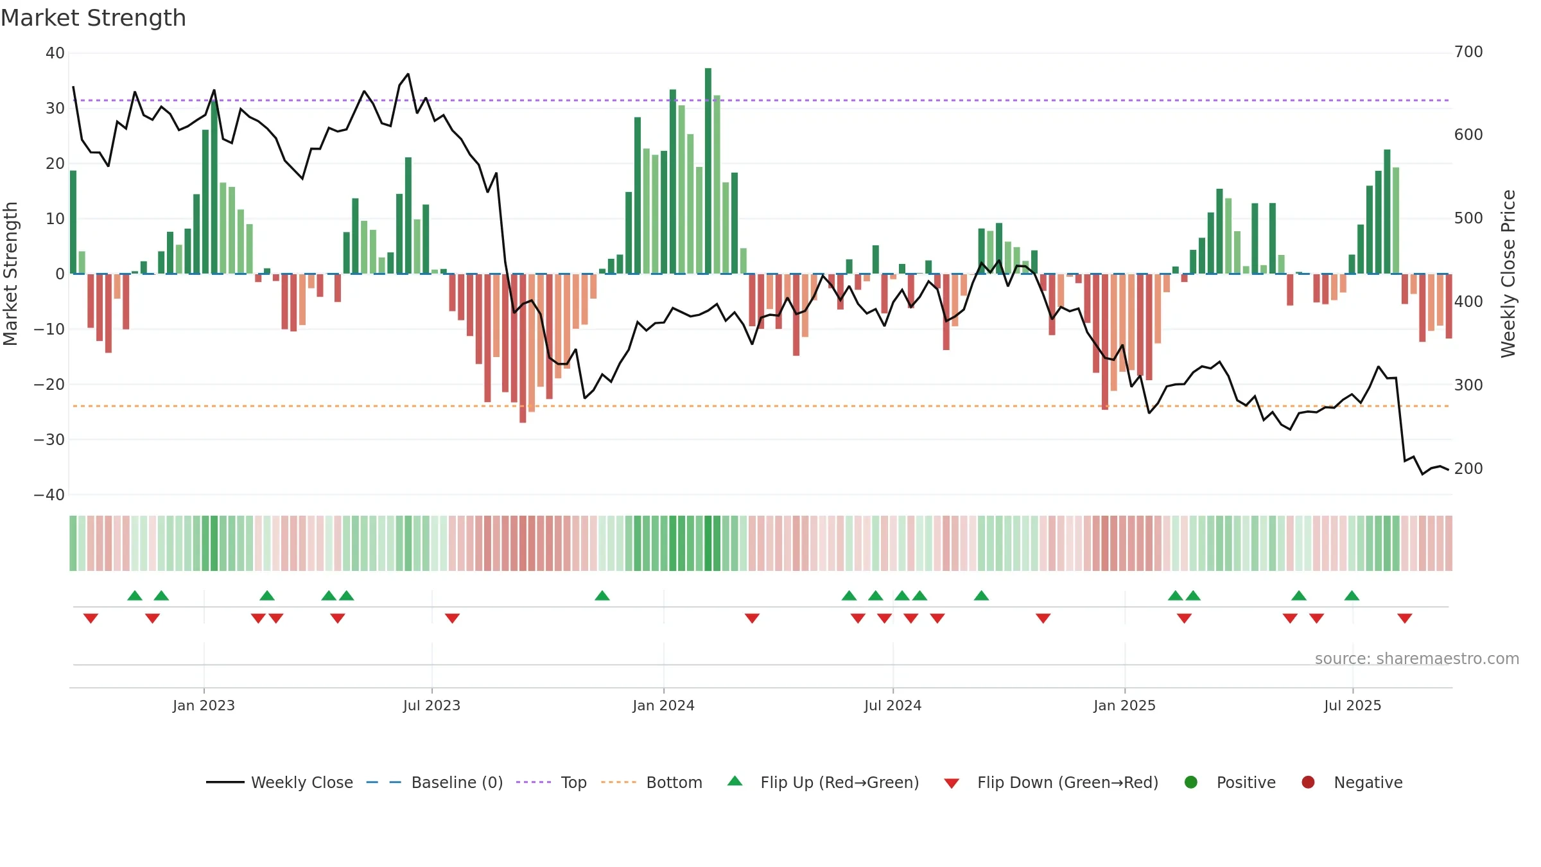Click the Jan 2023 x-axis label
Screen dimensions: 1541x867
click(x=204, y=705)
